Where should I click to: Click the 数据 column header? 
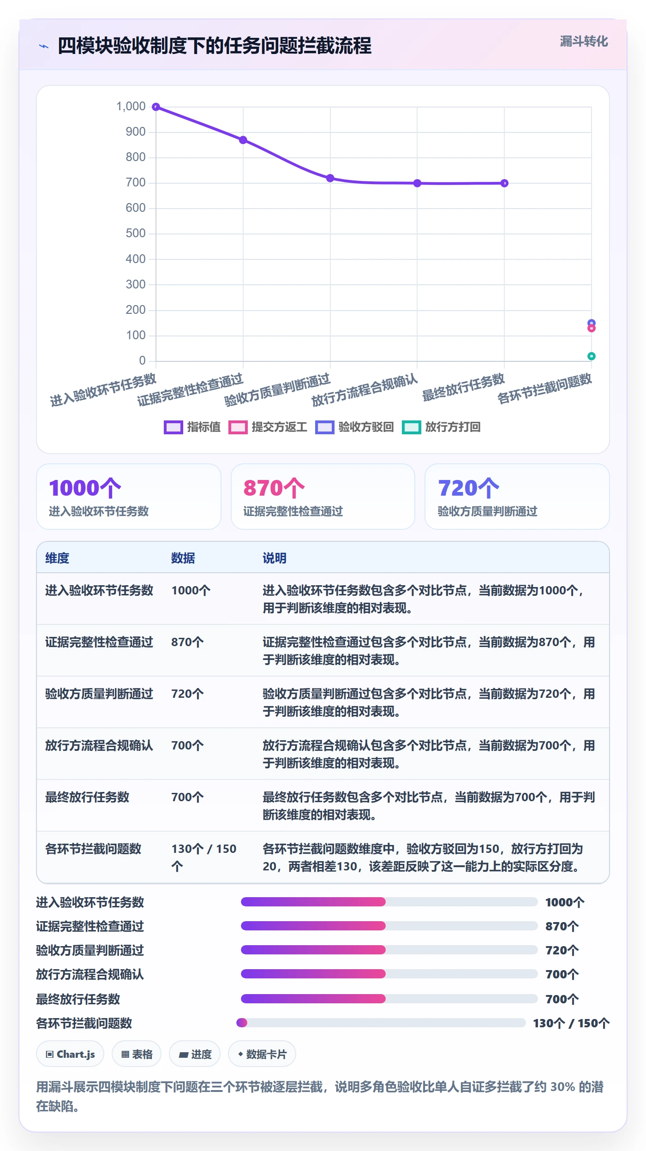pyautogui.click(x=183, y=558)
